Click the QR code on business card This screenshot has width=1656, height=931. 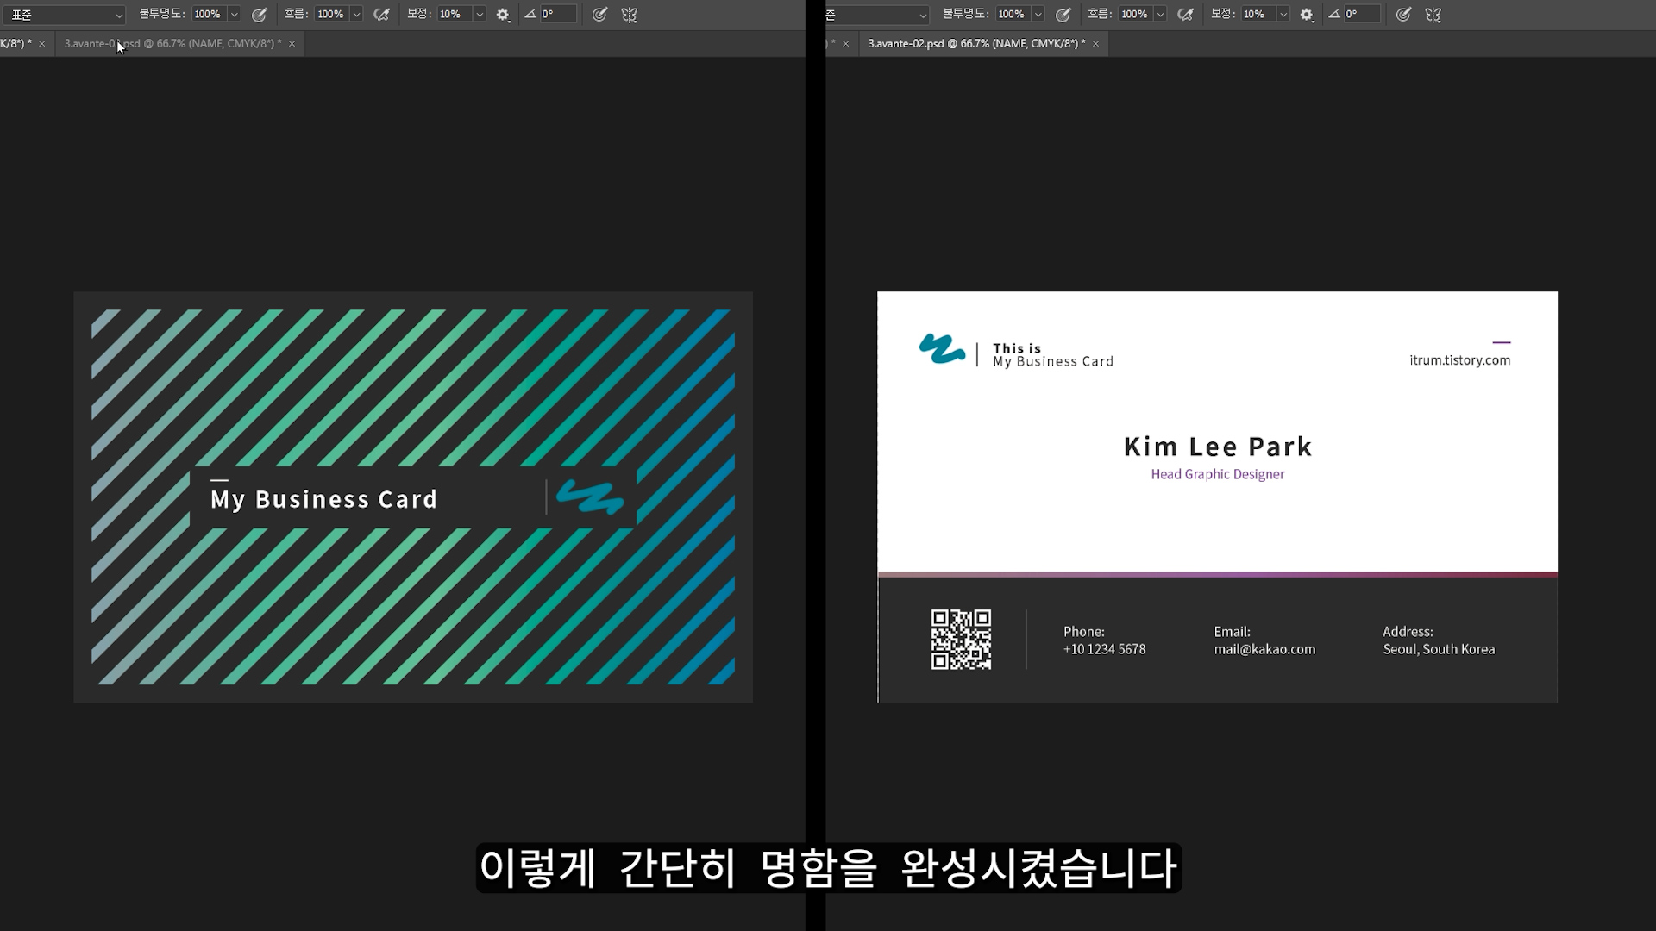tap(961, 640)
